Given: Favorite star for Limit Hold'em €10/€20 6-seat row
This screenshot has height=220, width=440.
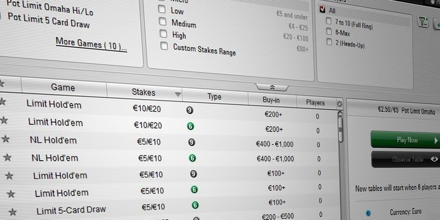Looking at the screenshot, I should [4, 120].
